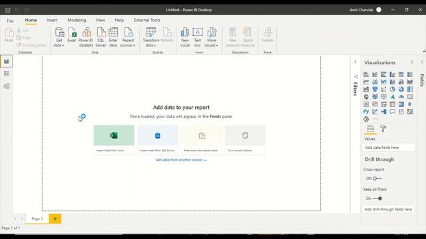This screenshot has height=239, width=426.
Task: Follow the Get data from another source link
Action: coord(181,160)
